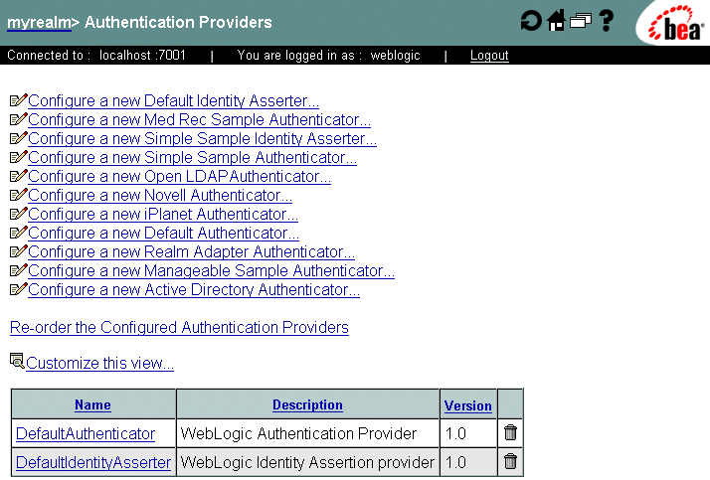The width and height of the screenshot is (710, 480).
Task: Configure a new Realm Adapter Authenticator
Action: point(192,252)
